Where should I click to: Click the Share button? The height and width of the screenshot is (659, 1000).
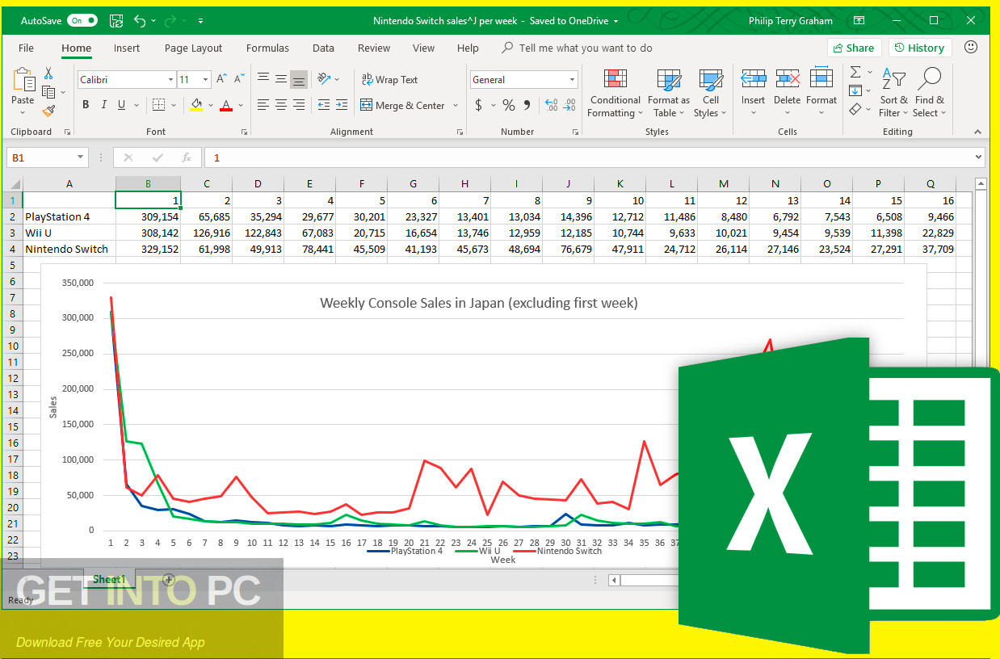point(854,48)
